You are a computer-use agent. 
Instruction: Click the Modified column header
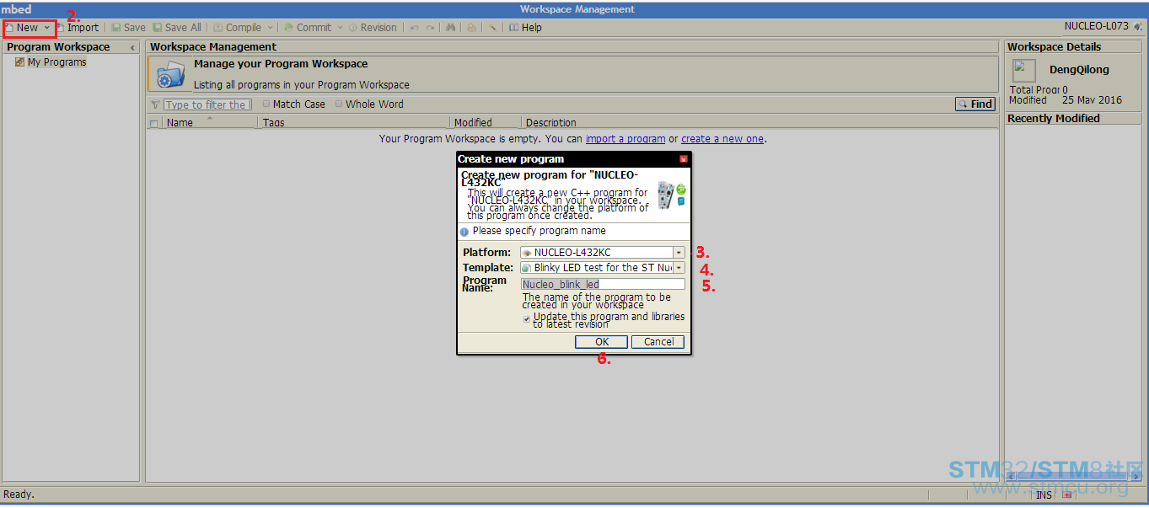point(485,122)
